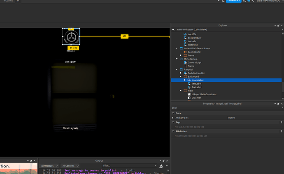
Task: Click the Background frame icon
Action: [x=185, y=76]
